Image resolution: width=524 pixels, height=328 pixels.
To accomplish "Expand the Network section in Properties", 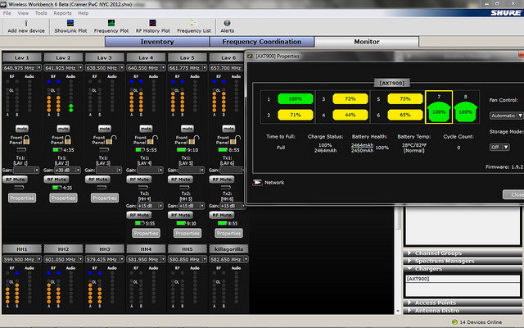I will (257, 182).
